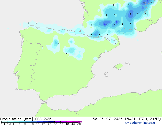Viewport: 162px width, 125px height.
Task: Pick the 45–50 mm legend color swatch
Action: [75, 122]
